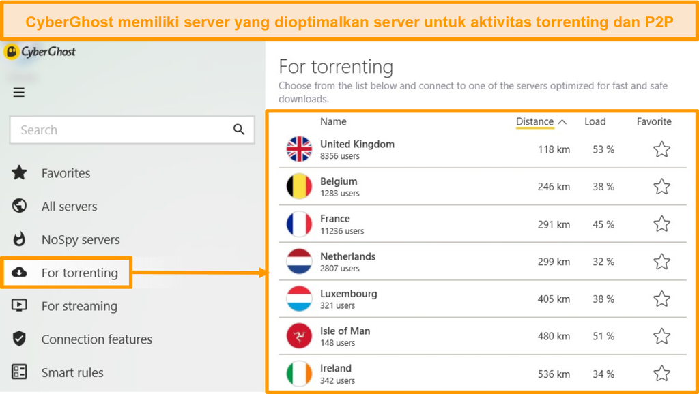Sort servers by Name column

(333, 121)
